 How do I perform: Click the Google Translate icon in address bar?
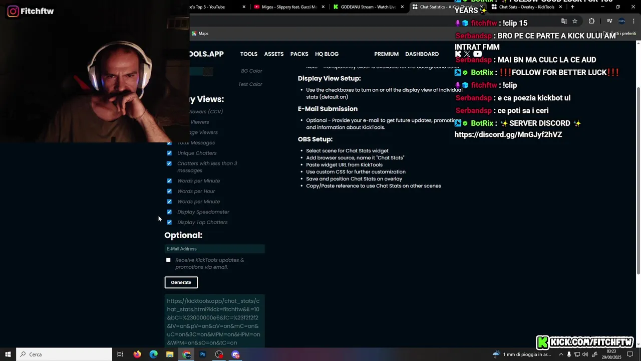coord(564,21)
